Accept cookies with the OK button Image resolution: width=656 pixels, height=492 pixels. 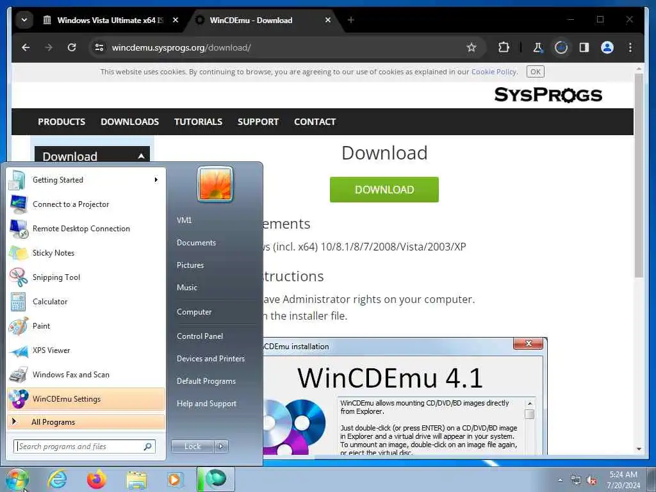(x=535, y=72)
